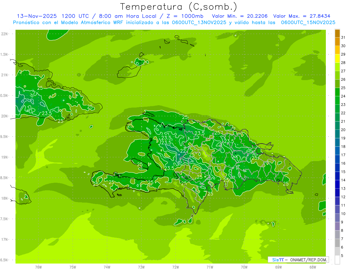Click the "29" value on the color legend
Image resolution: width=351 pixels, height=271 pixels.
coord(343,54)
